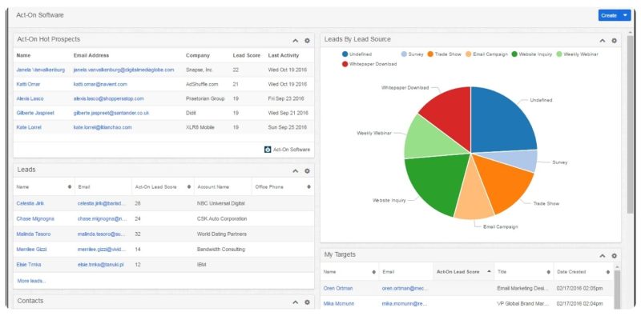The width and height of the screenshot is (641, 316).
Task: Collapse the Leads By Lead Source chart
Action: point(603,41)
